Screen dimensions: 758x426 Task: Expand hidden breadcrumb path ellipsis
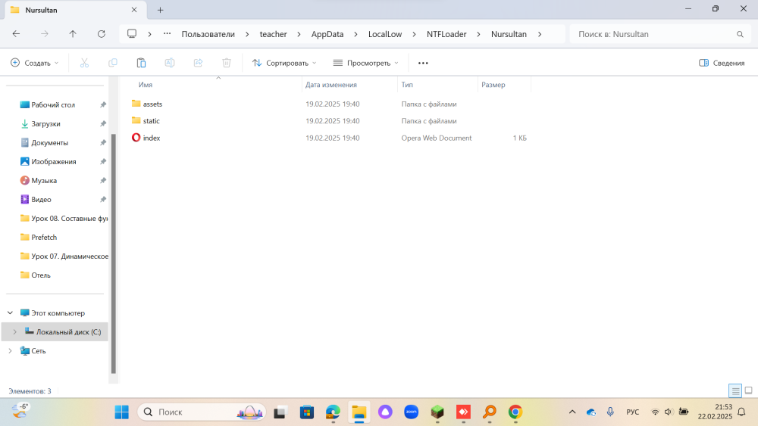click(x=168, y=34)
